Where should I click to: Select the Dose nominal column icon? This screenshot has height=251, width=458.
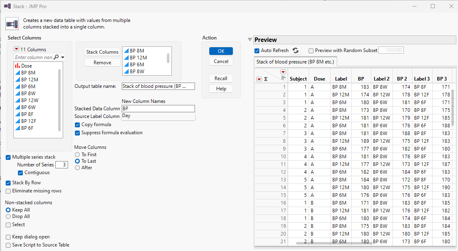[18, 65]
